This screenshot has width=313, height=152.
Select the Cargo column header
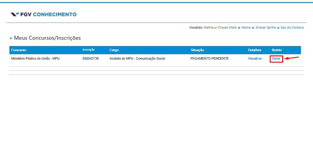pos(114,50)
